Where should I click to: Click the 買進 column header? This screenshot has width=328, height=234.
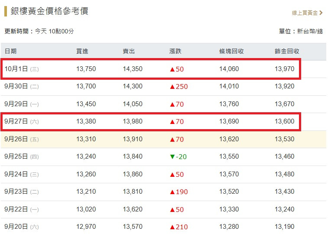[x=82, y=51]
